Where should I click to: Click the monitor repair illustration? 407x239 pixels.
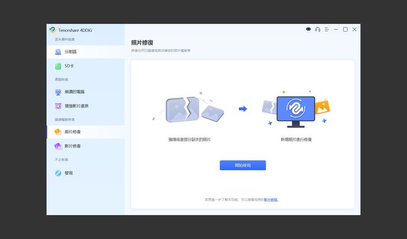[x=296, y=109]
